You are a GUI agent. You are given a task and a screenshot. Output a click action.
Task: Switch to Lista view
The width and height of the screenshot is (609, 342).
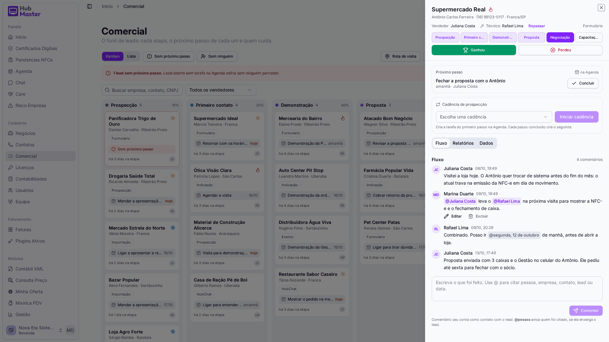pyautogui.click(x=131, y=56)
